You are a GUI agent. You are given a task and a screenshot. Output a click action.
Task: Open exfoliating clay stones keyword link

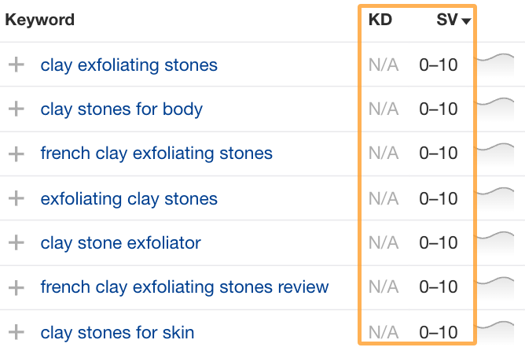(x=129, y=198)
